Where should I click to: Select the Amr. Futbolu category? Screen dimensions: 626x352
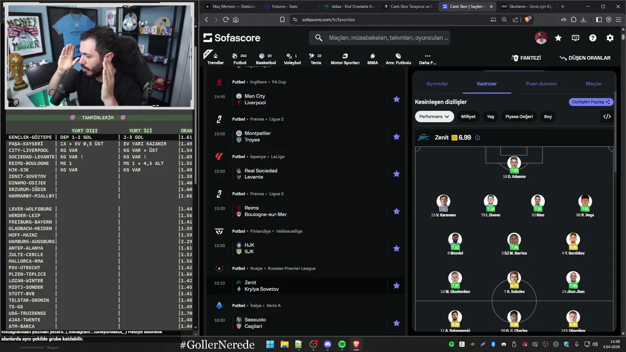pos(398,59)
